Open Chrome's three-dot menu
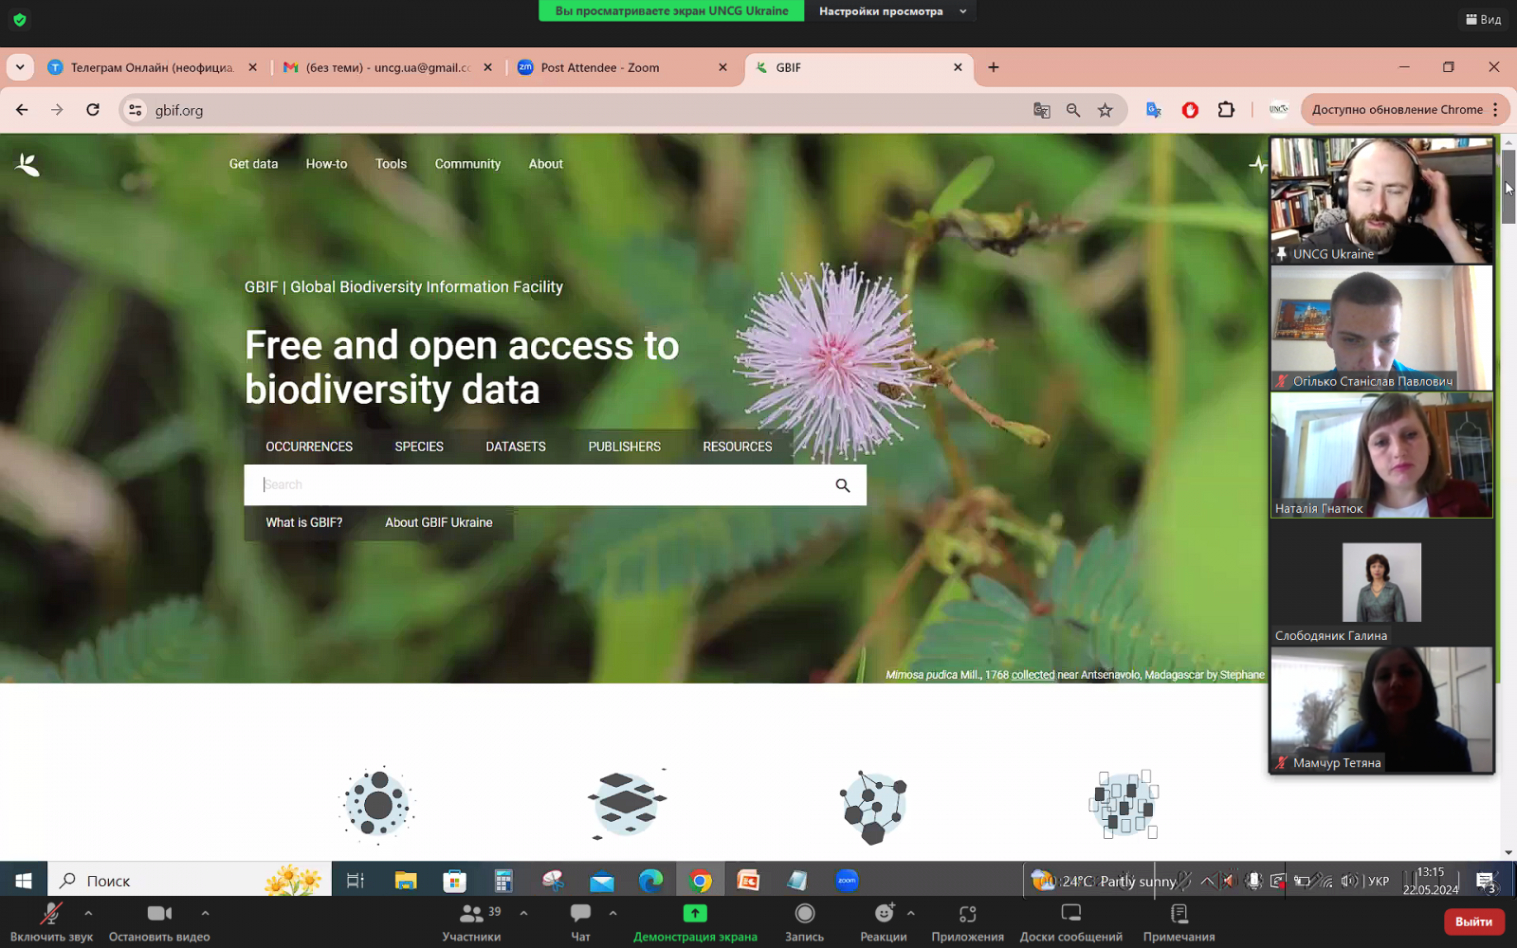1517x948 pixels. point(1496,110)
